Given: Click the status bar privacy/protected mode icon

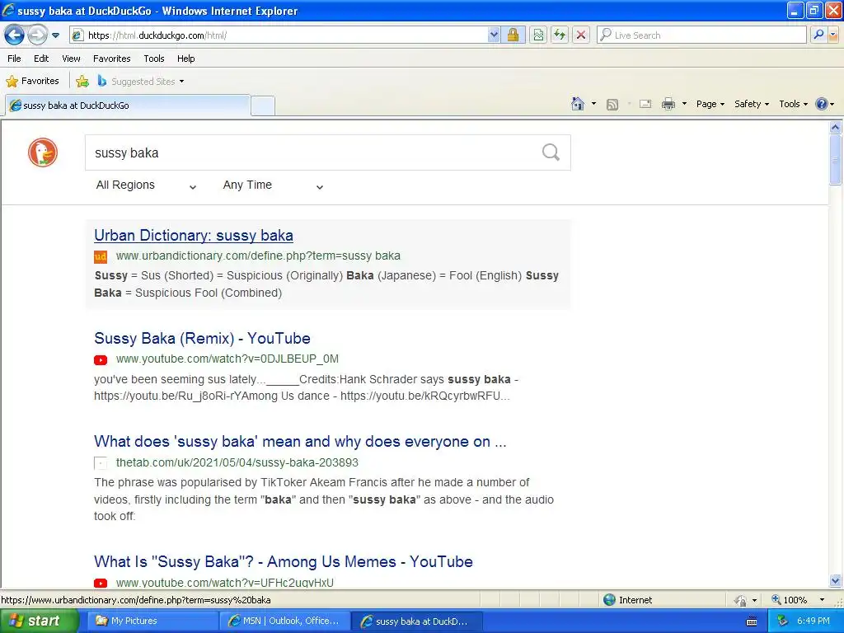Looking at the screenshot, I should click(741, 600).
